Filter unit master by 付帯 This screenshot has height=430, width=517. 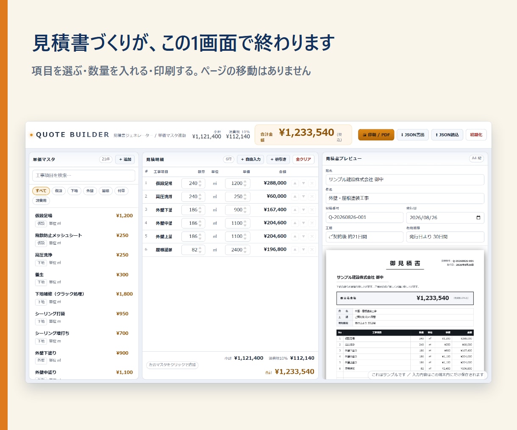coord(121,191)
